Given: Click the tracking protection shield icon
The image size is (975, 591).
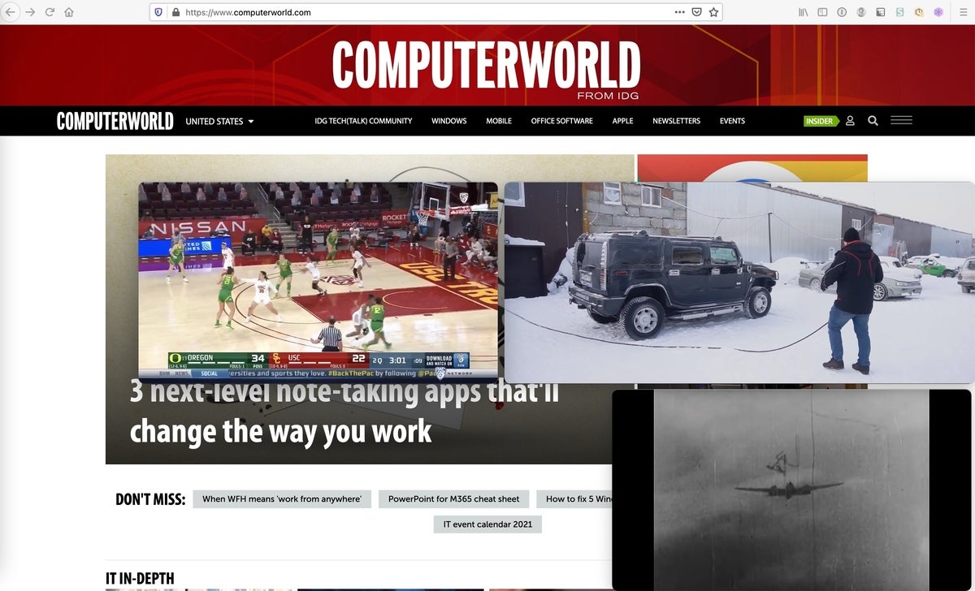Looking at the screenshot, I should [x=158, y=12].
